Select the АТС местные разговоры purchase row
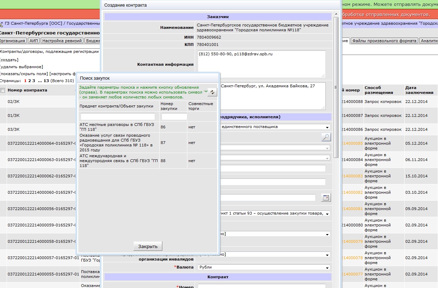Screen dimensions: 438x288 tap(148, 127)
